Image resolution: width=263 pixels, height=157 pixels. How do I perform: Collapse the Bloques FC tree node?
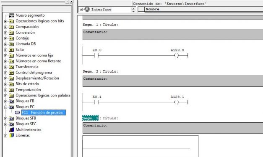5,107
